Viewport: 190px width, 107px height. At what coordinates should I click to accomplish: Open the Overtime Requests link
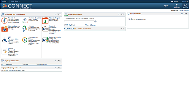pos(35,18)
